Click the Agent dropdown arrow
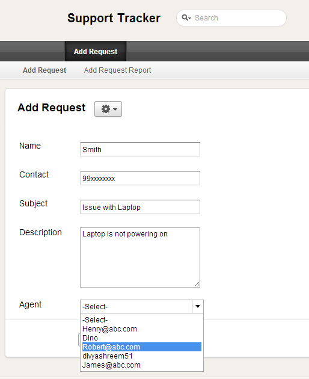 (x=198, y=306)
